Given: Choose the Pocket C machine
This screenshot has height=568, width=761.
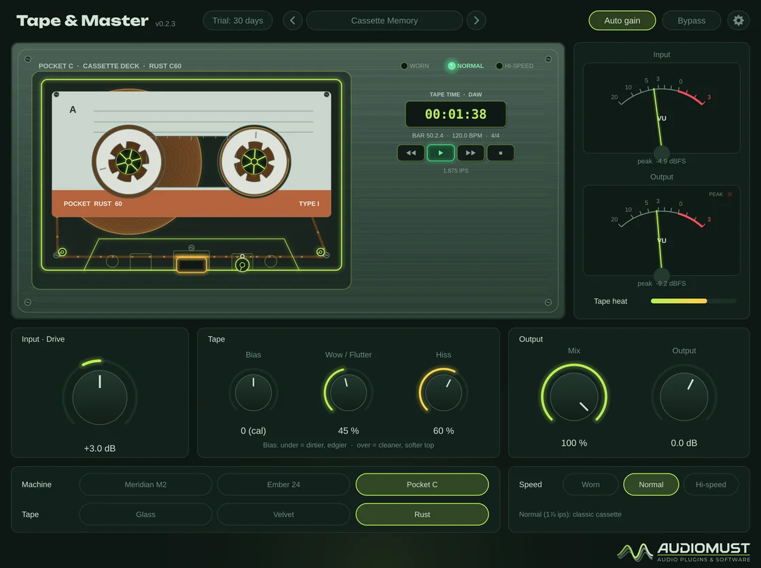Looking at the screenshot, I should pos(422,484).
